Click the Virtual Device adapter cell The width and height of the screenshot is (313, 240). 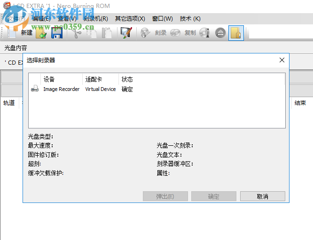point(101,89)
